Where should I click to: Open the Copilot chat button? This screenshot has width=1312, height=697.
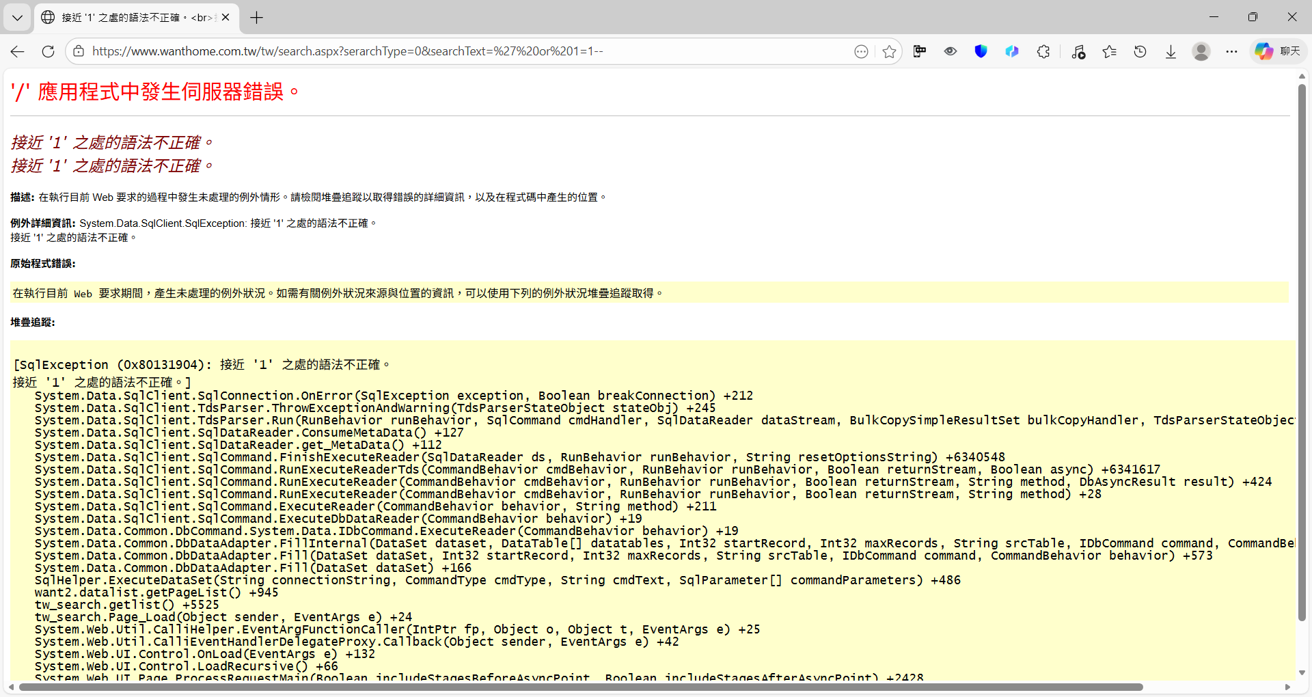point(1277,51)
